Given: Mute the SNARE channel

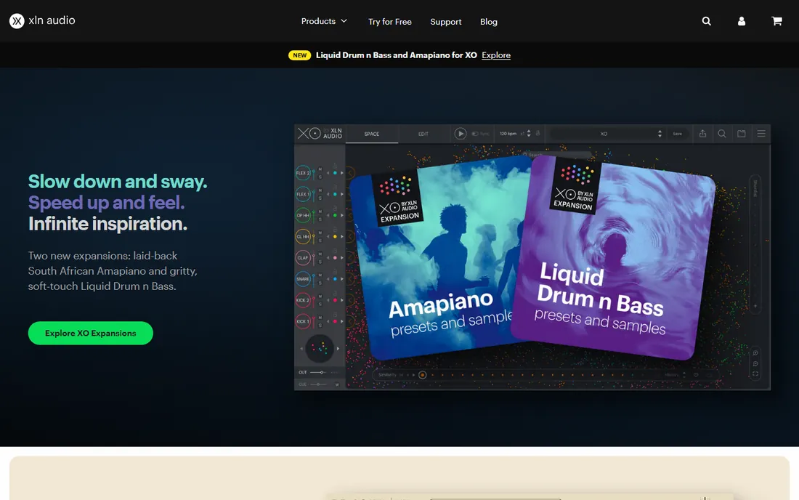Looking at the screenshot, I should coord(320,275).
